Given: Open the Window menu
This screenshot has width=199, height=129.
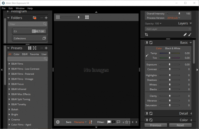Looking at the screenshot, I should (x=20, y=8).
